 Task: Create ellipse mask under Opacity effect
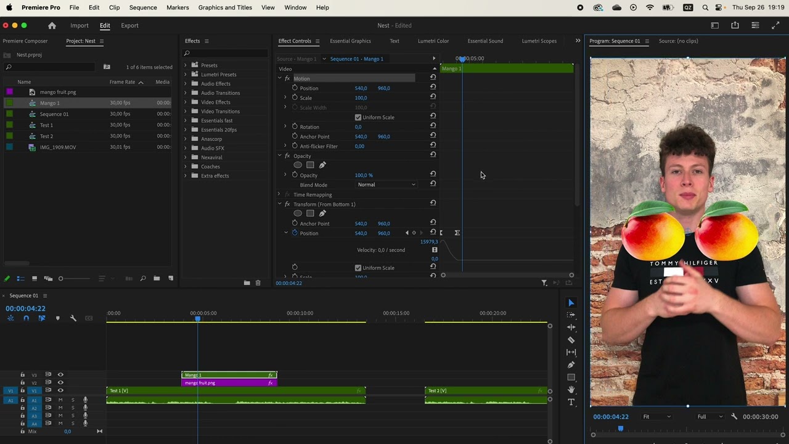(298, 165)
